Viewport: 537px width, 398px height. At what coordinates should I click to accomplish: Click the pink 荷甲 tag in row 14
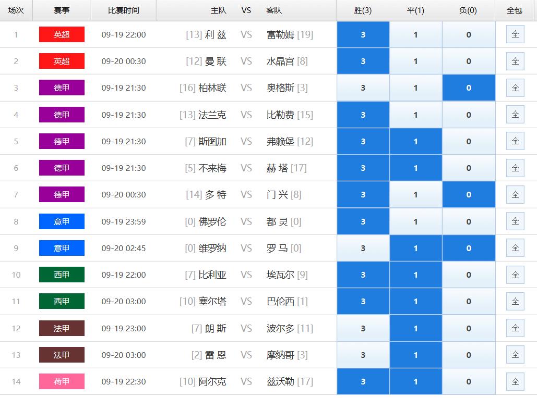click(62, 381)
